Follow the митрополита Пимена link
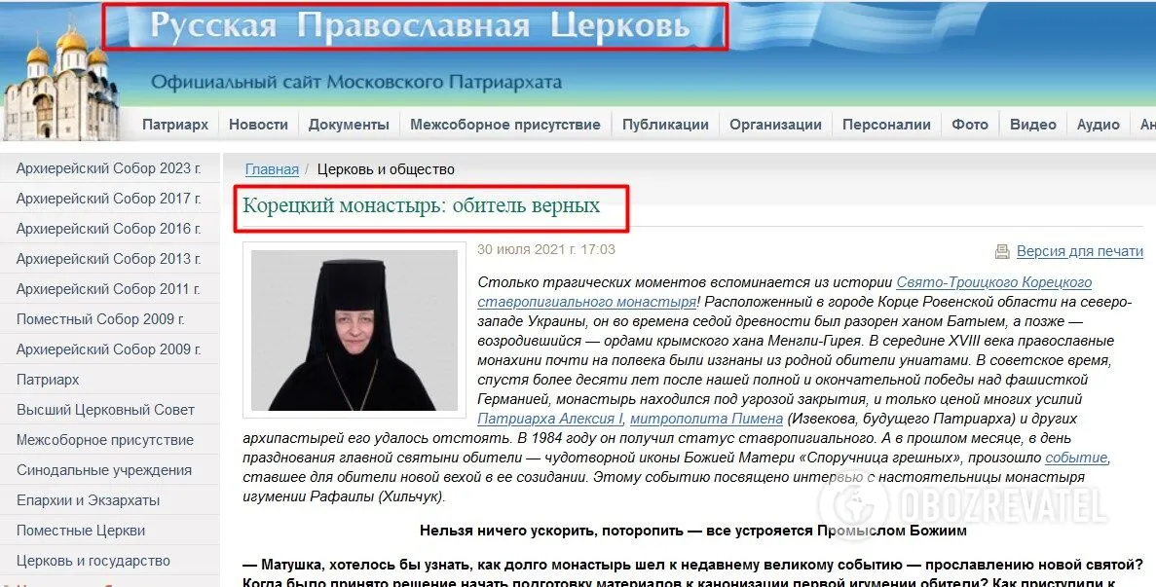Image resolution: width=1156 pixels, height=587 pixels. [x=706, y=419]
